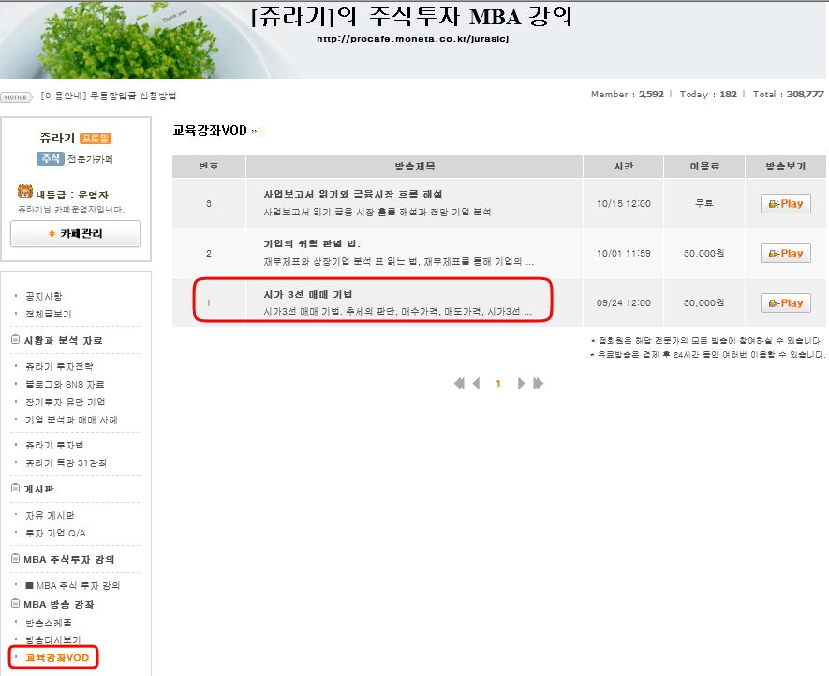This screenshot has height=676, width=829.
Task: Play the 시가 3선 매매 기법 lecture
Action: click(785, 303)
